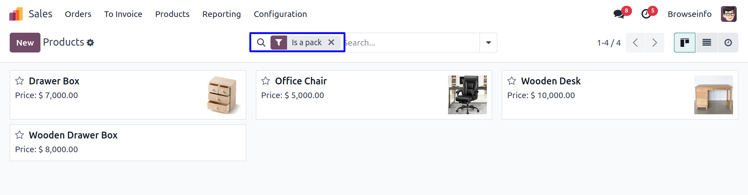748x195 pixels.
Task: Toggle favorite on Wooden Drawer Box
Action: (19, 135)
